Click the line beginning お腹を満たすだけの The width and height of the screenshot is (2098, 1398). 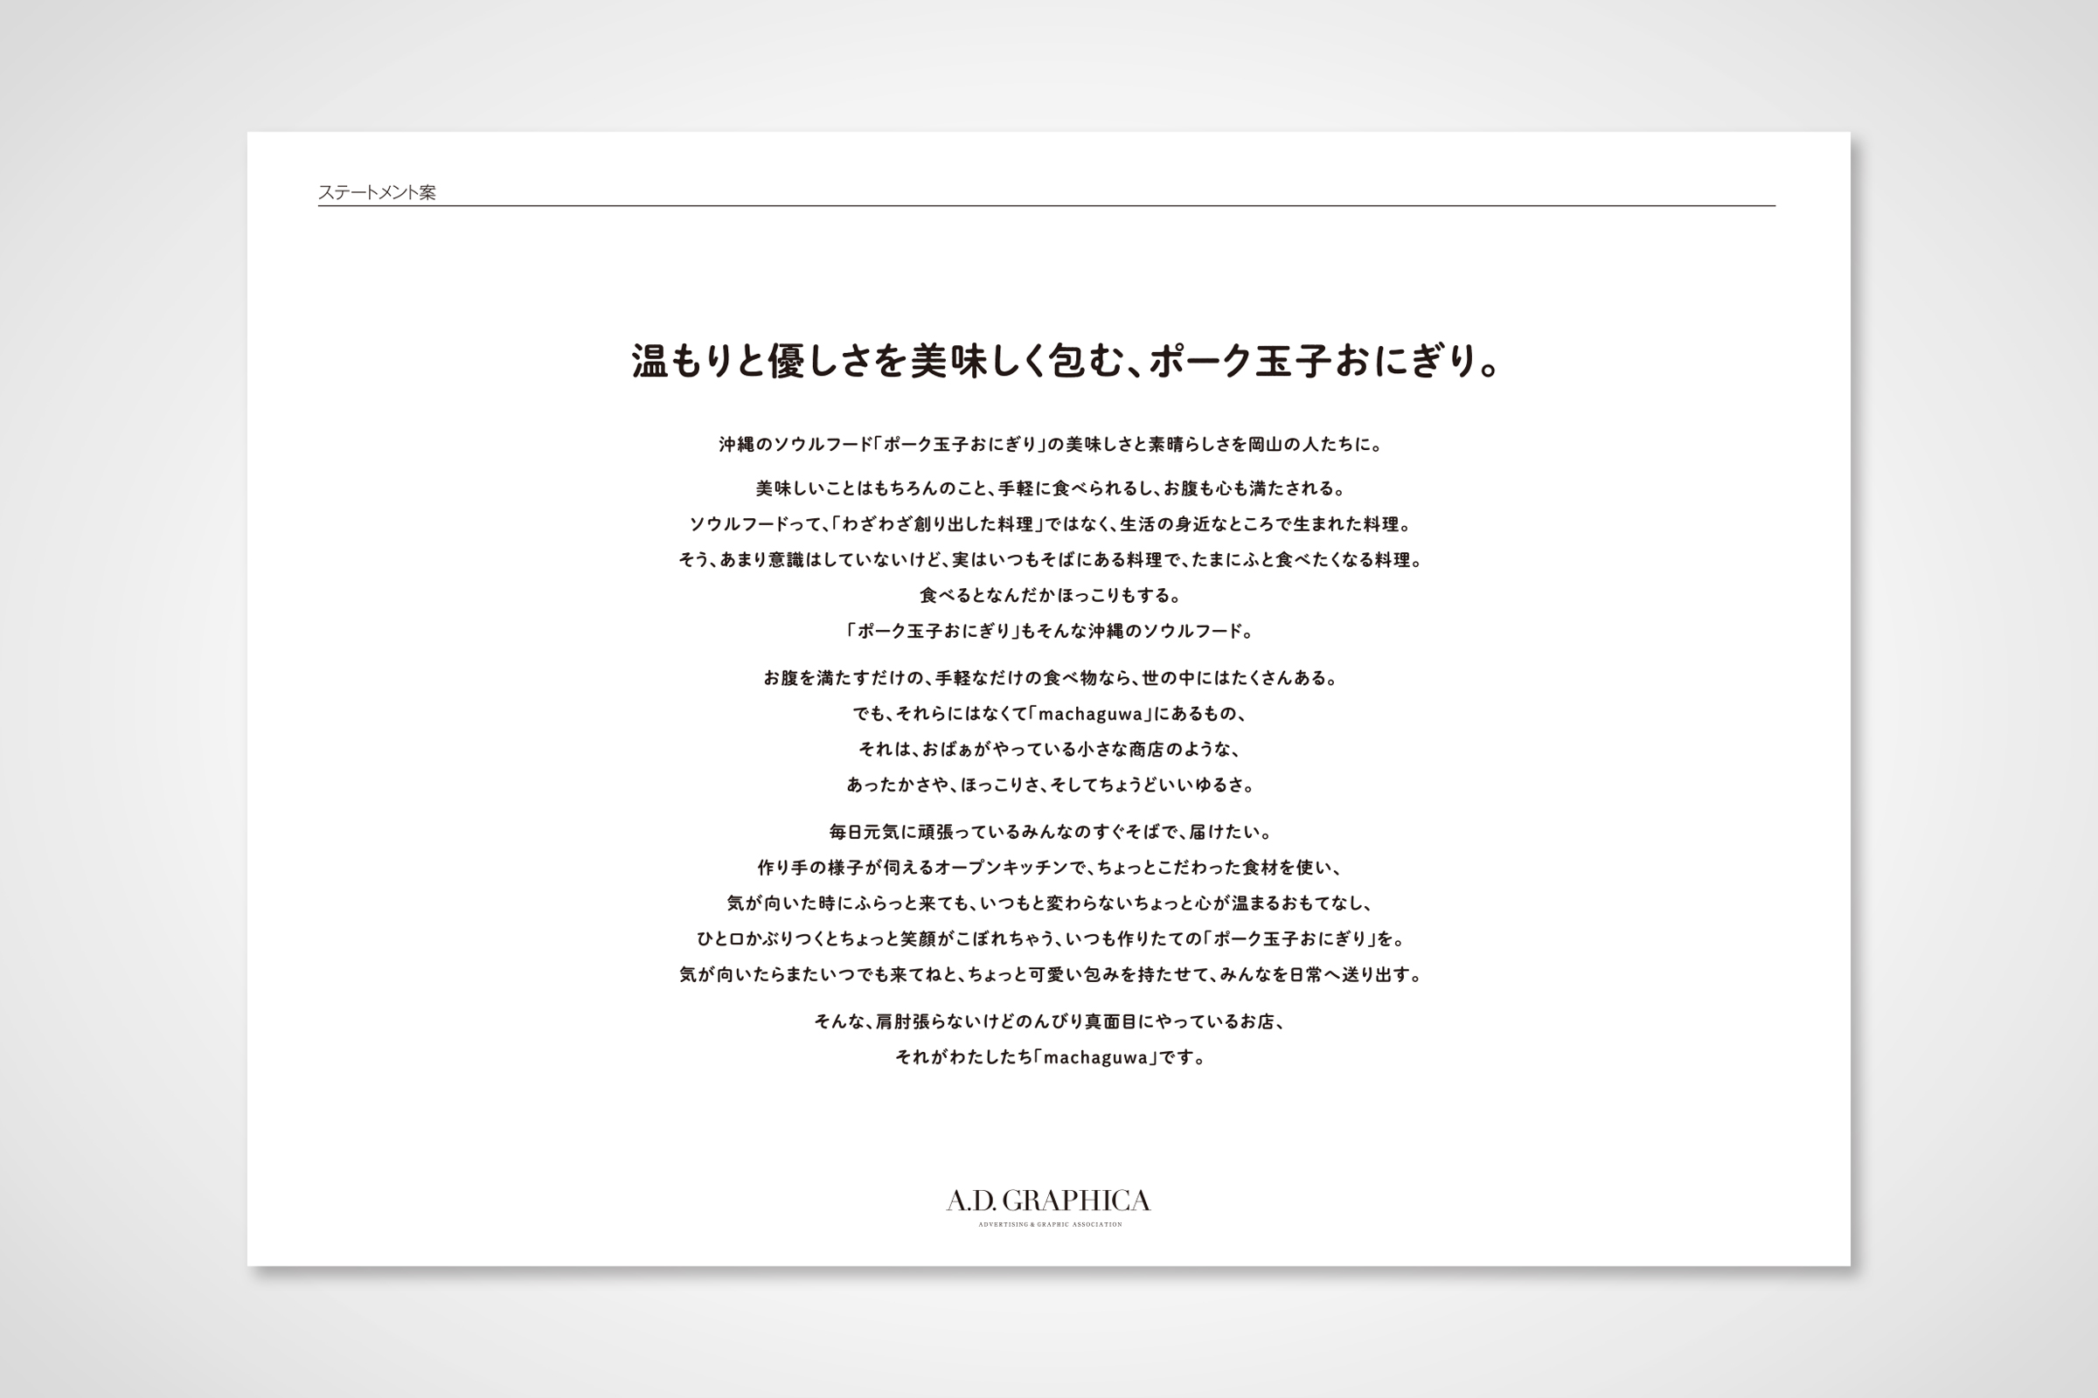tap(1050, 679)
